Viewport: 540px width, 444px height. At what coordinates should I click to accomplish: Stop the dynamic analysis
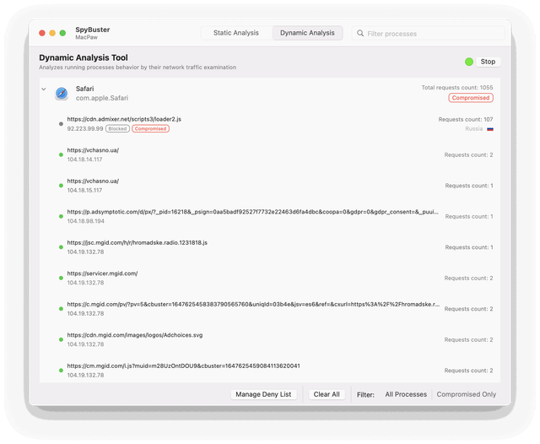(488, 62)
